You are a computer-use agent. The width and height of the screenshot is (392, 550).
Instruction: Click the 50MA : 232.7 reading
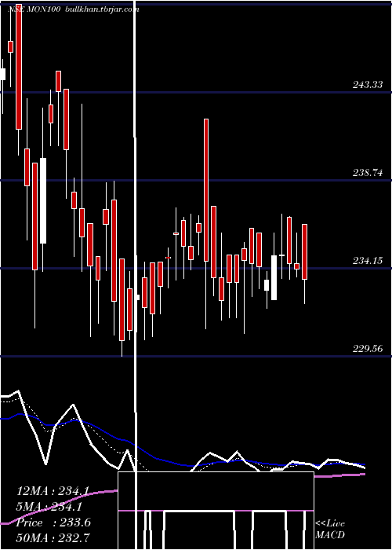pyautogui.click(x=53, y=537)
